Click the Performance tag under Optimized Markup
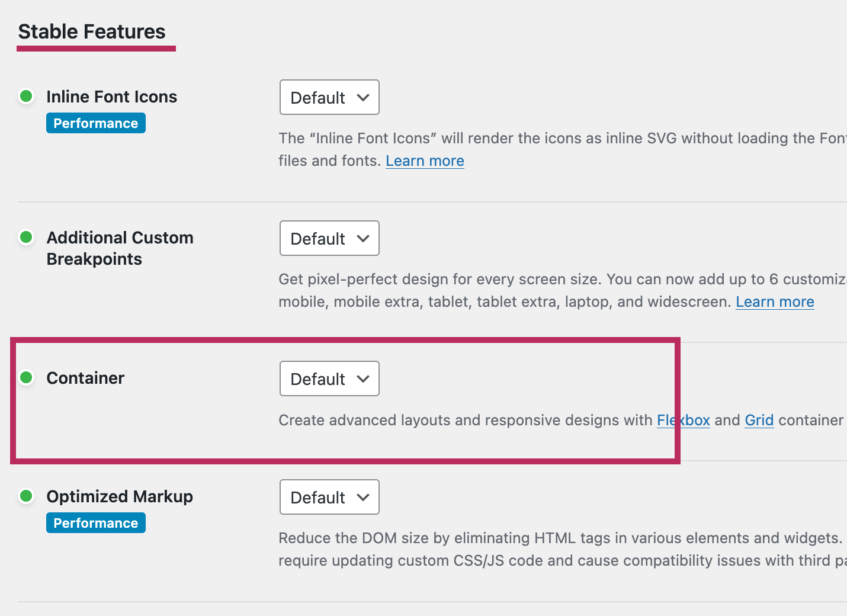The height and width of the screenshot is (616, 847). coord(96,523)
